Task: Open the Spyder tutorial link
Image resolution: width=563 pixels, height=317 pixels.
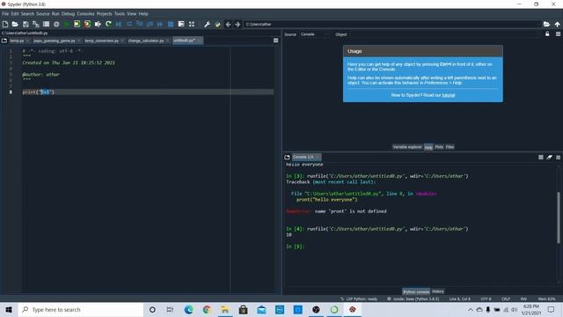Action: pos(448,95)
